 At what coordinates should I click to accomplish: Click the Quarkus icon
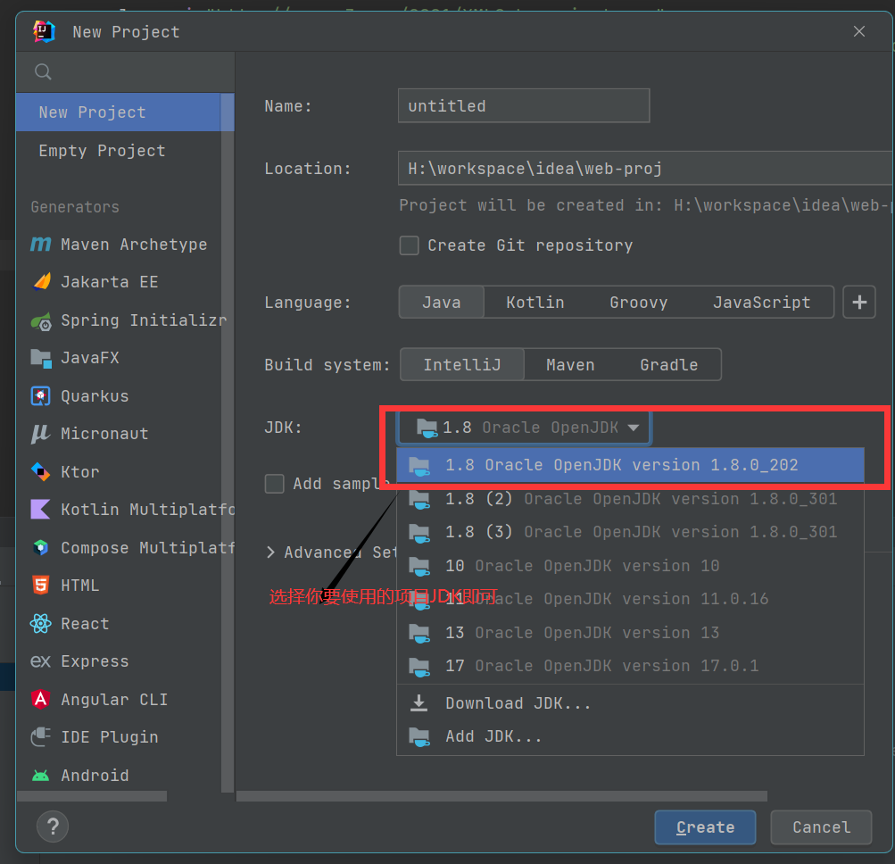[40, 395]
